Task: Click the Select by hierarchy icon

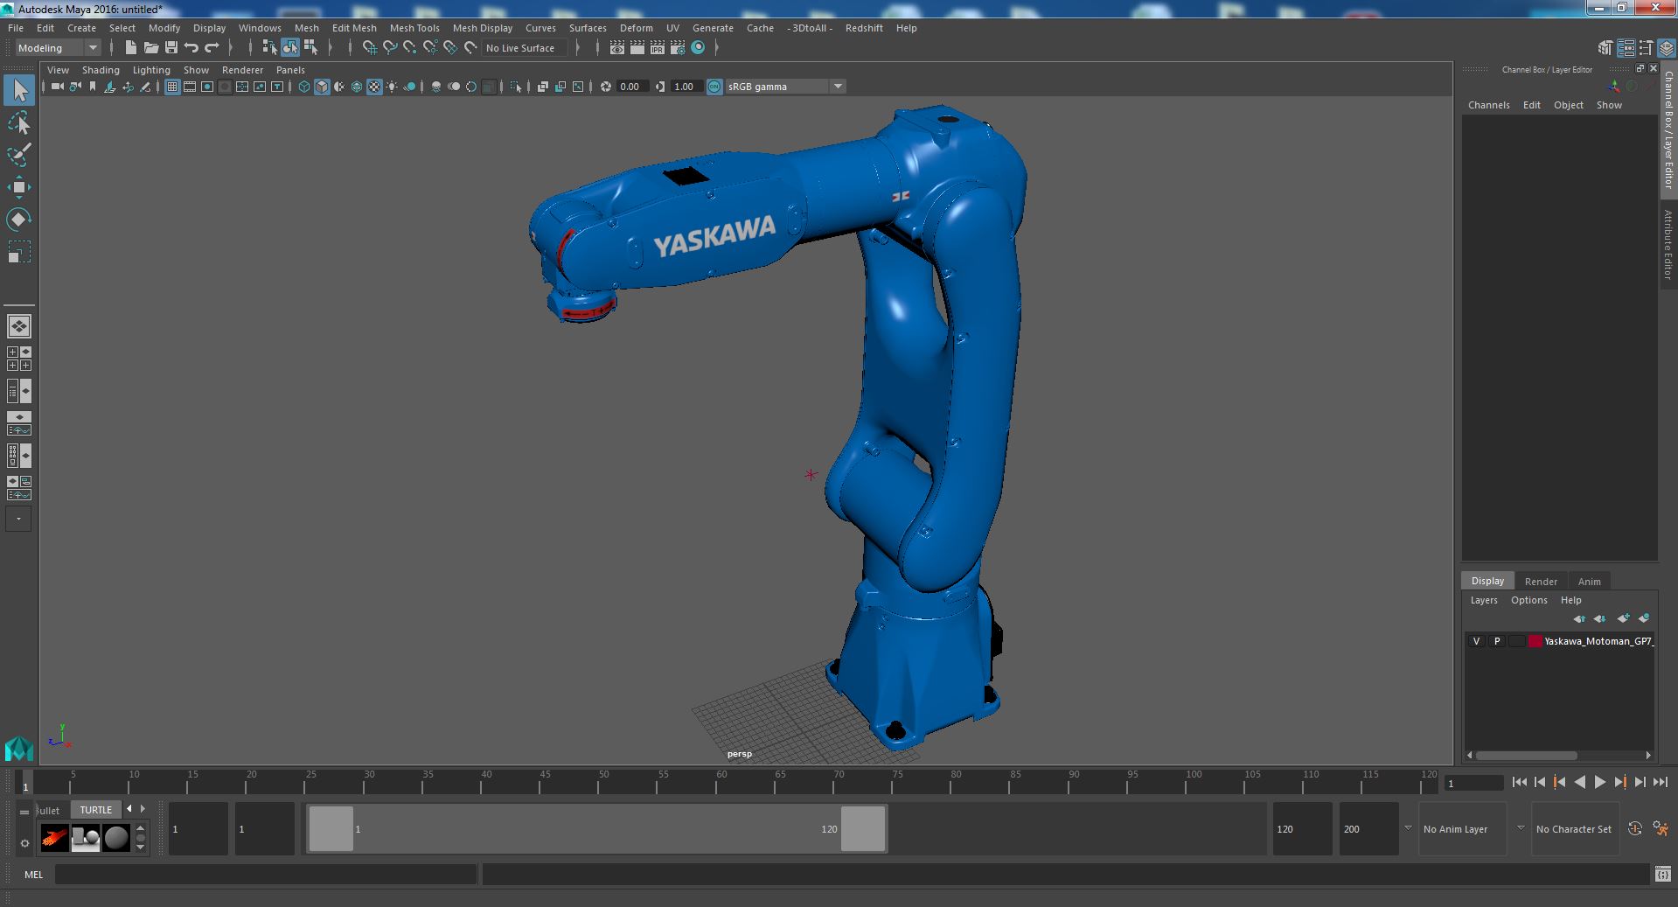Action: tap(269, 48)
